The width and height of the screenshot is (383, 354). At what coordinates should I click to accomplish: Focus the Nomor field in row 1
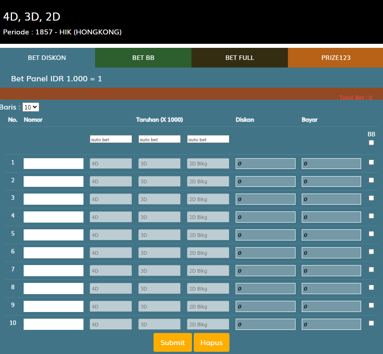point(54,164)
